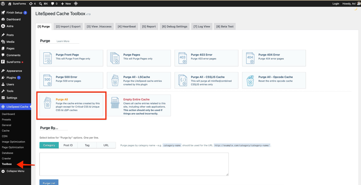Click the Appearance brush icon
The image size is (361, 185).
click(x=3, y=71)
